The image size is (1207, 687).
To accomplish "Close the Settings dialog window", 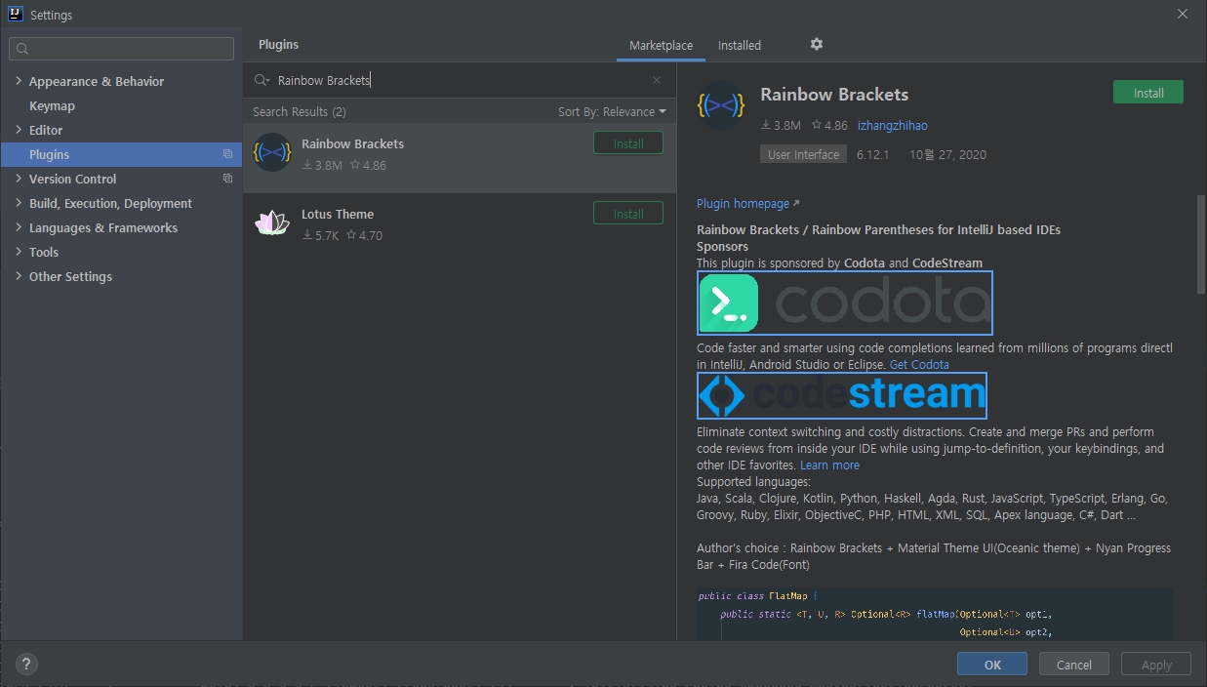I will coord(1183,15).
